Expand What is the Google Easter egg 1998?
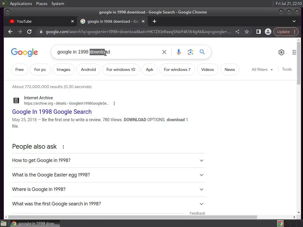The width and height of the screenshot is (303, 227). coord(108,175)
